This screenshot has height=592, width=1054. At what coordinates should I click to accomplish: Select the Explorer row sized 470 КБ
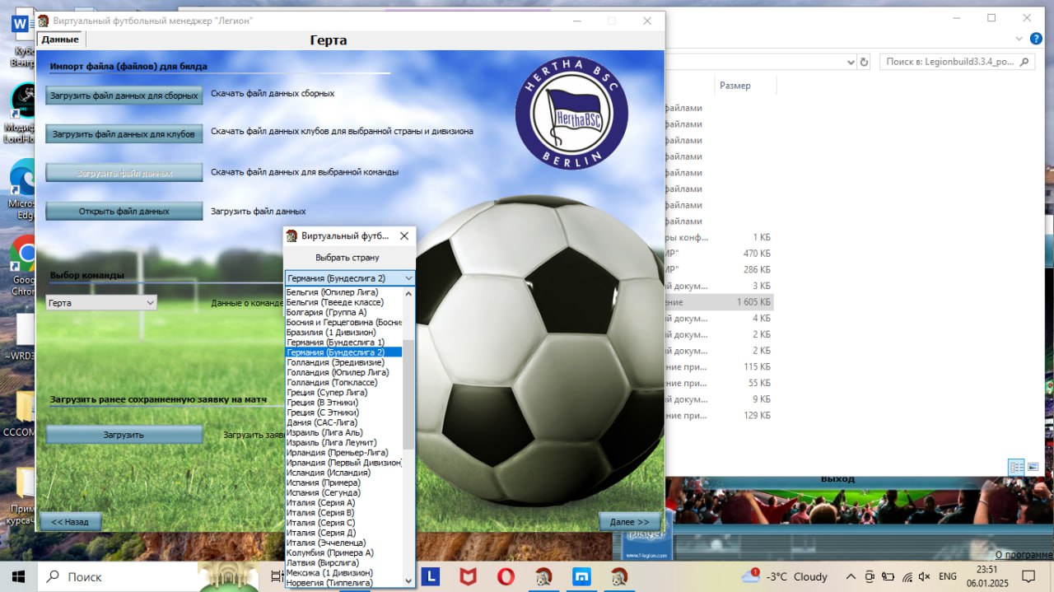click(x=720, y=254)
